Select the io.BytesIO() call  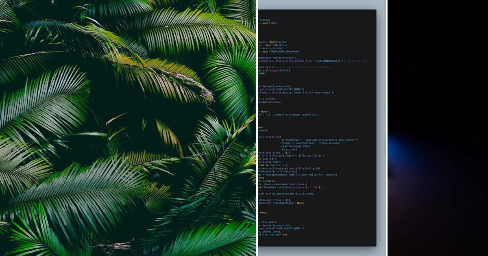tap(288, 171)
